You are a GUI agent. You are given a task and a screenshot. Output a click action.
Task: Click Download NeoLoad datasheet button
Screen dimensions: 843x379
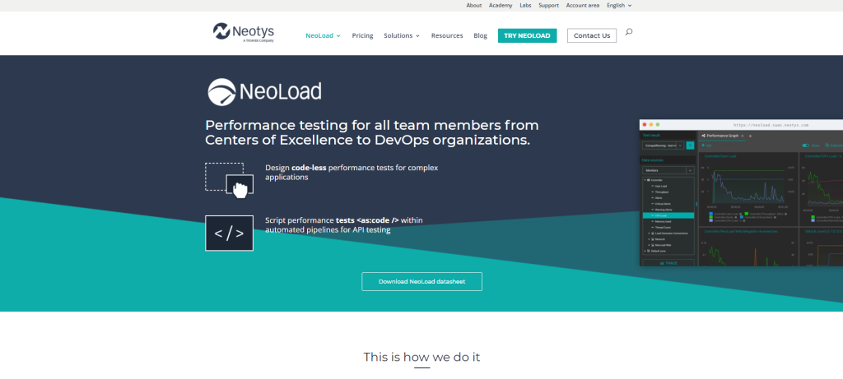421,281
